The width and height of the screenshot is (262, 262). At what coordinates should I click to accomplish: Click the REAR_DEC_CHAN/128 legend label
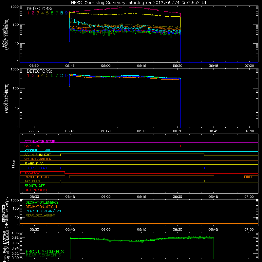pos(43,211)
